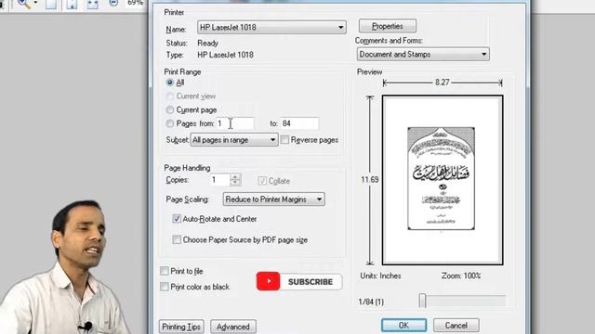Uncheck Auto-Rotate and Center
The height and width of the screenshot is (334, 595).
177,219
